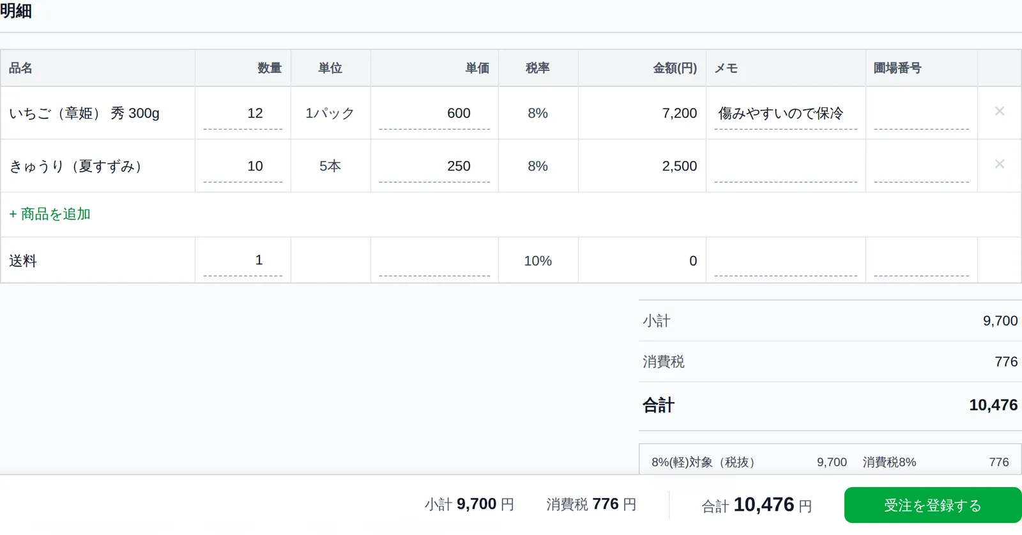Click the 送料 unit price field
The height and width of the screenshot is (535, 1022).
(x=434, y=260)
